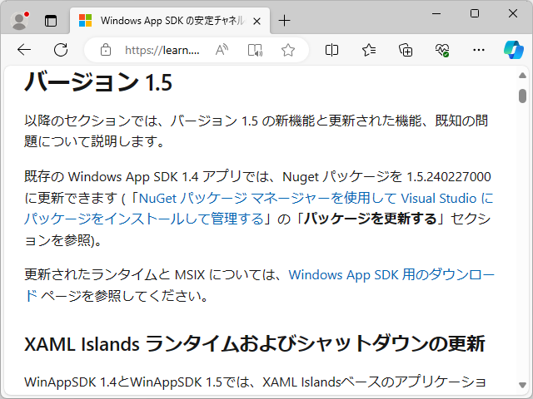Open split screen view
This screenshot has width=533, height=399.
tap(331, 50)
